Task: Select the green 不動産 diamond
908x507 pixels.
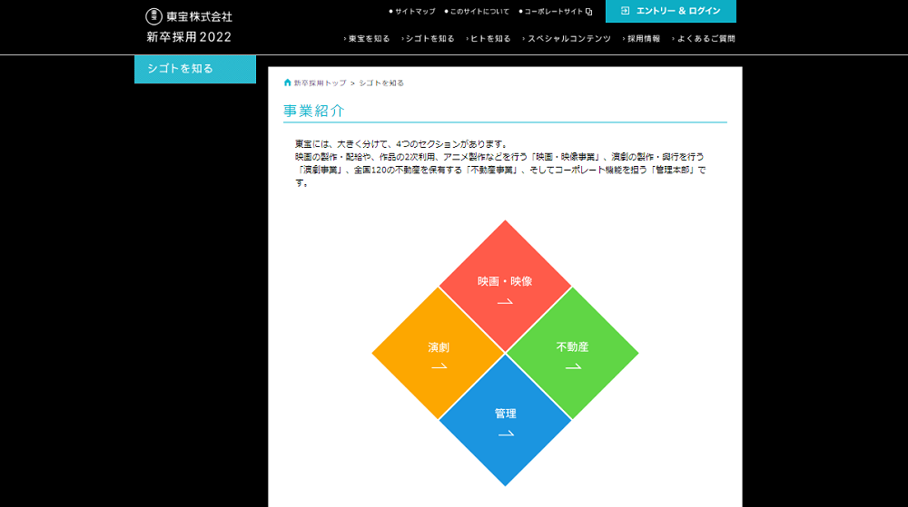Action: [572, 353]
